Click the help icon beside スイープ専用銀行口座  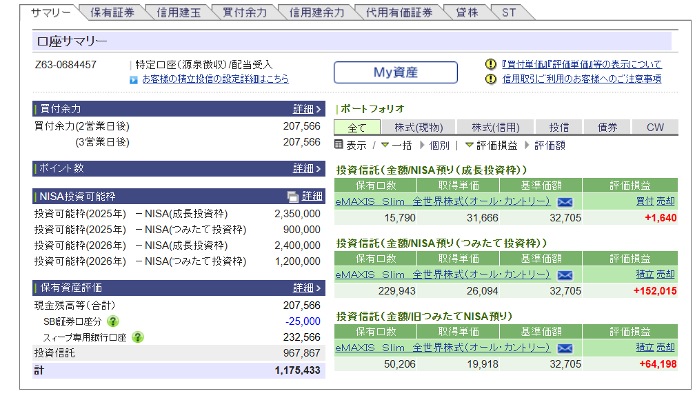138,337
